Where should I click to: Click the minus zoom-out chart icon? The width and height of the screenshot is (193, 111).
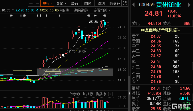pos(37,3)
